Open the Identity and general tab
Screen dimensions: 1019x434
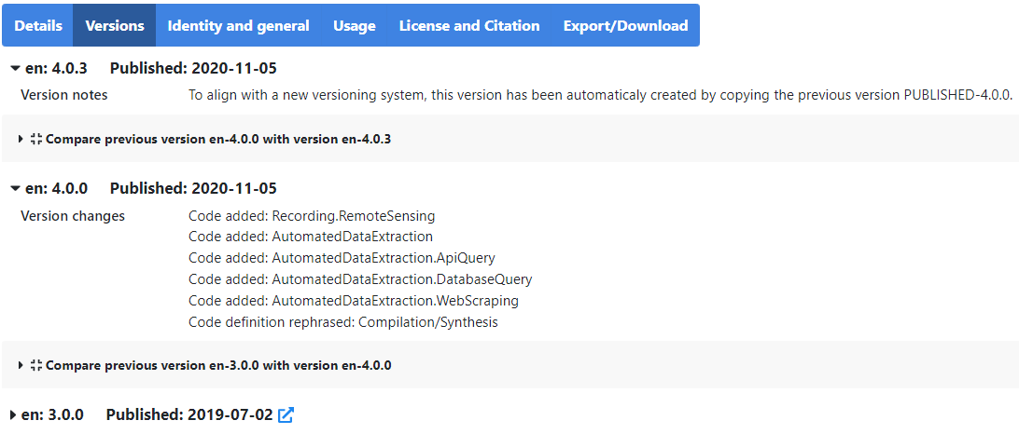[239, 25]
